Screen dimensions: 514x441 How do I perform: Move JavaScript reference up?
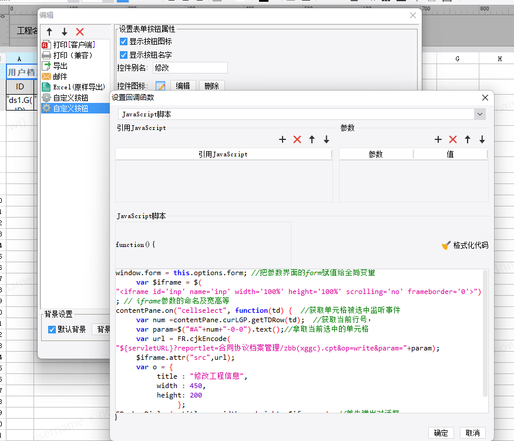click(x=312, y=139)
